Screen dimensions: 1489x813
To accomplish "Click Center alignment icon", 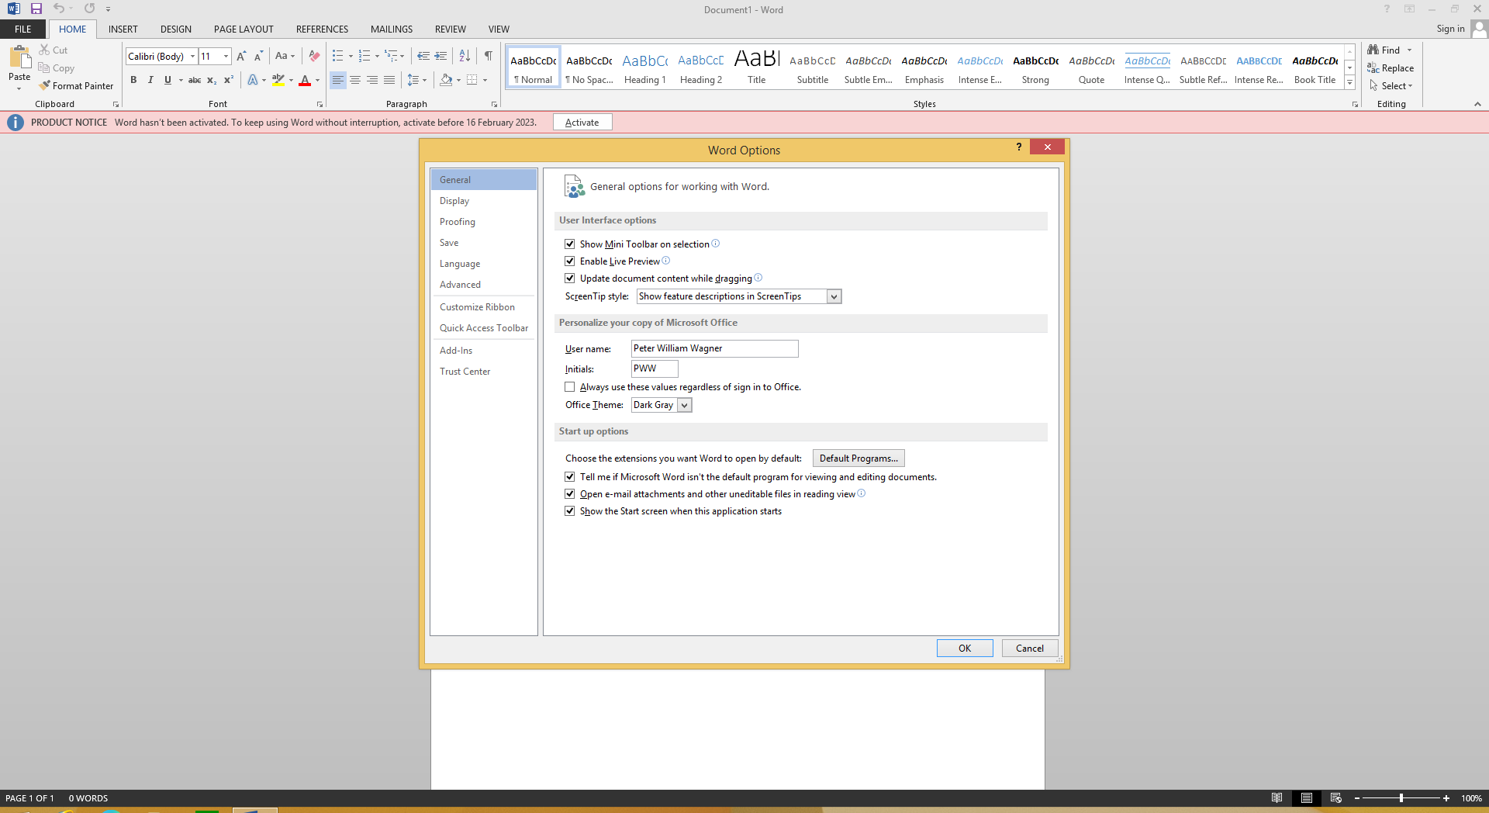I will [355, 80].
